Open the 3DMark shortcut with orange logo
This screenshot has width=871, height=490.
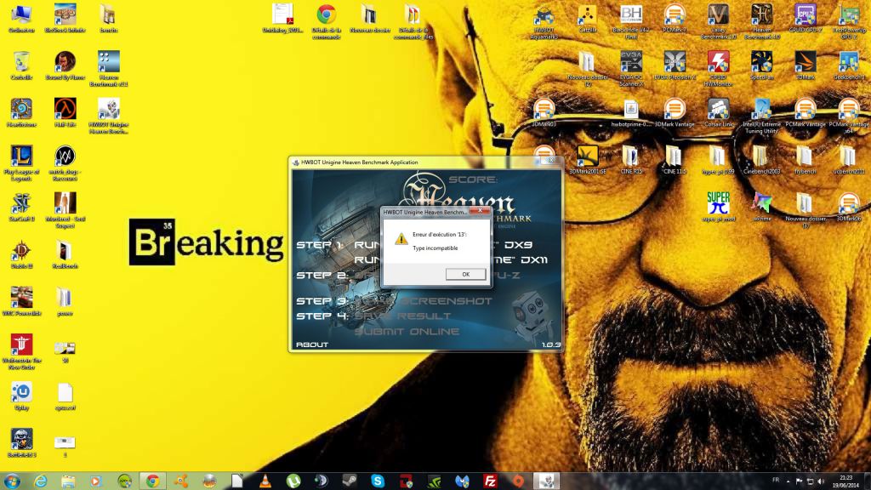tap(806, 66)
